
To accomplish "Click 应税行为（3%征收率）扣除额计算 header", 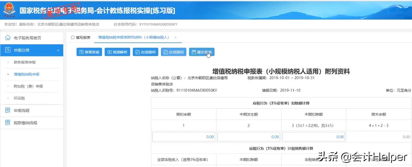I will point(281,103).
